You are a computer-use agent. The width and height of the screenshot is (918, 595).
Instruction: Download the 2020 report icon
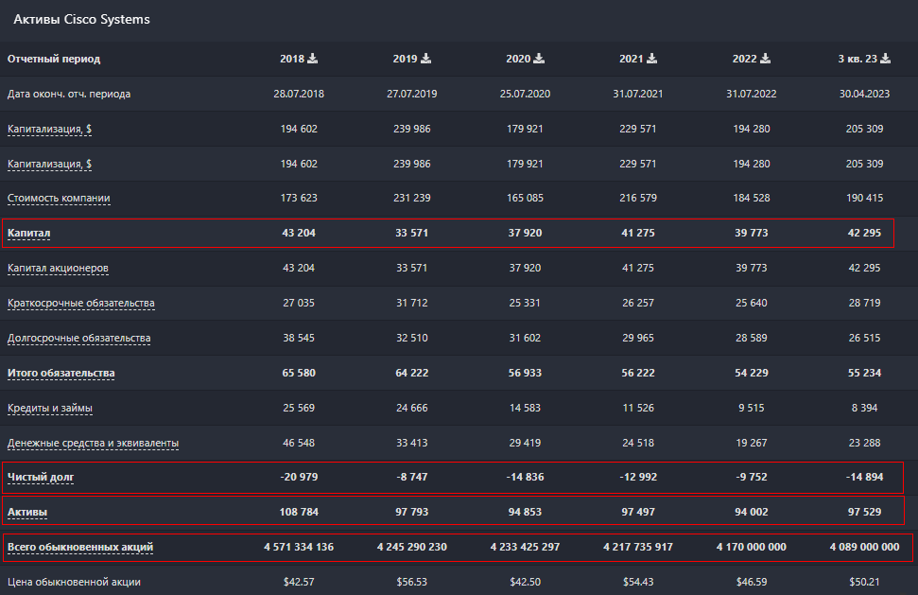(x=539, y=58)
